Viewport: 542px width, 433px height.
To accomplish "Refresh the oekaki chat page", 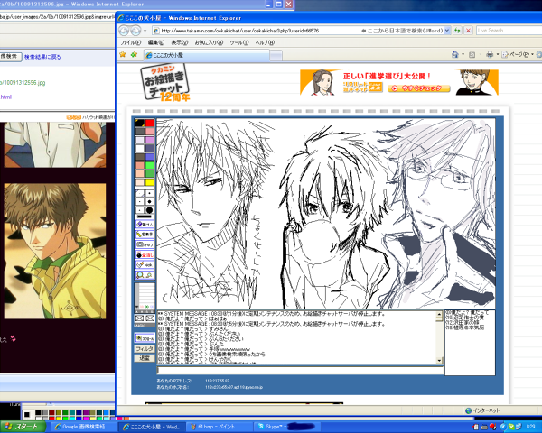I will tap(457, 31).
